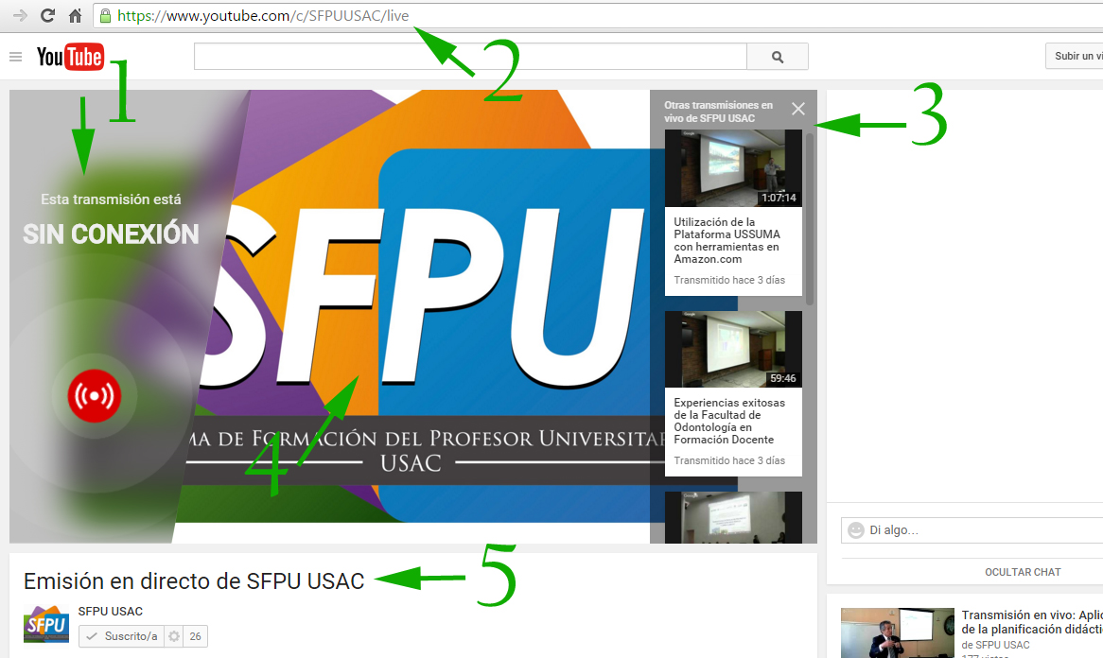Image resolution: width=1103 pixels, height=658 pixels.
Task: Open subscription settings gear icon
Action: (174, 636)
